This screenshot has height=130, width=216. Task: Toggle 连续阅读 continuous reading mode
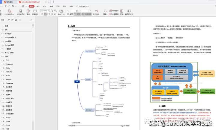click(x=87, y=14)
